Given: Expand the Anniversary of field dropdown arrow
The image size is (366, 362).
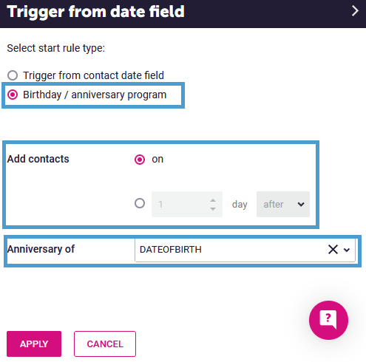Looking at the screenshot, I should [x=347, y=250].
